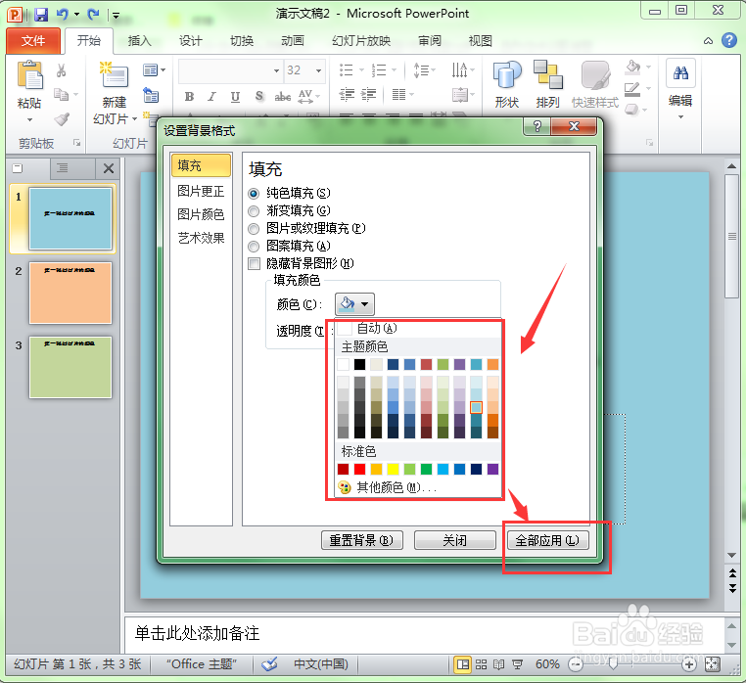
Task: Select 纯色填充 radio button
Action: pyautogui.click(x=254, y=194)
